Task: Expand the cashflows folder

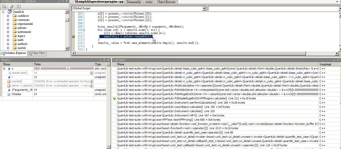Action: coord(8,16)
